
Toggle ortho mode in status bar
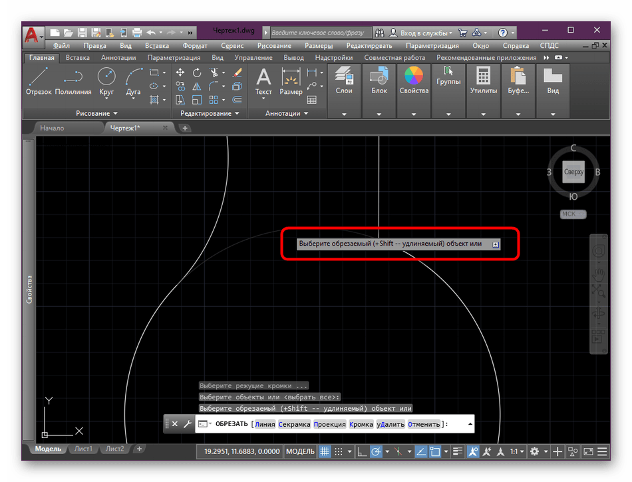(362, 451)
